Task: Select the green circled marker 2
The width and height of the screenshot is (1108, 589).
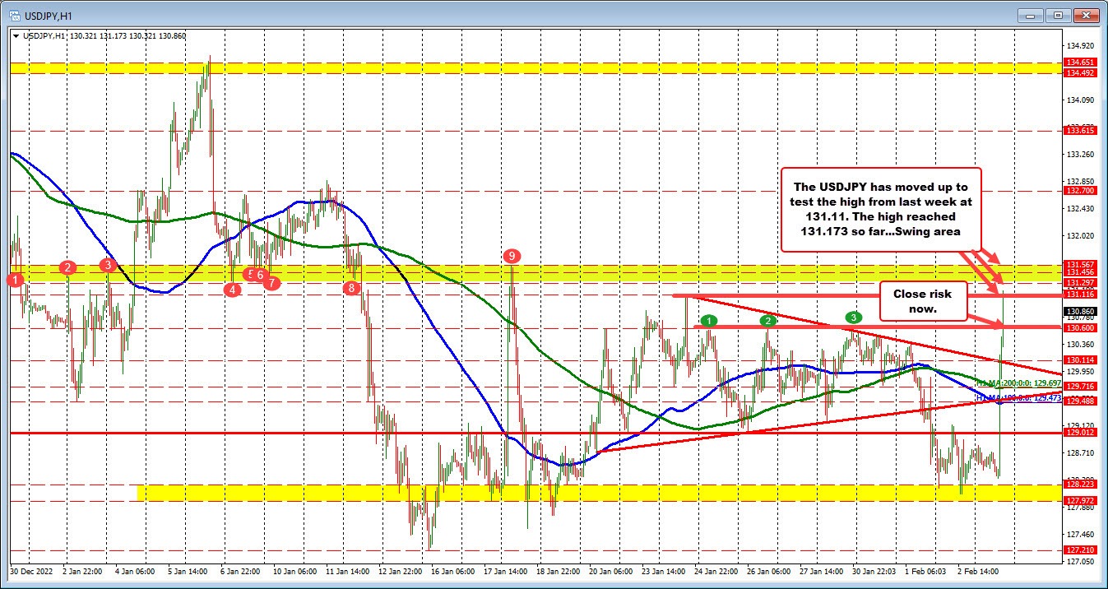Action: tap(768, 320)
